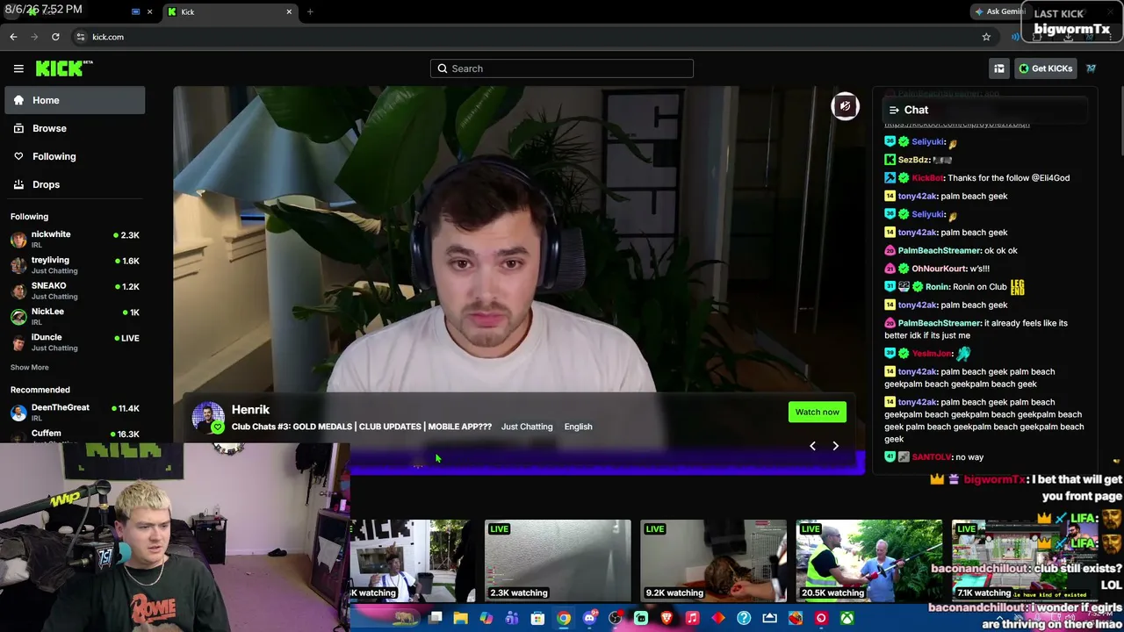The image size is (1124, 632).
Task: Open the 2.3K watching stream thumbnail
Action: coord(558,561)
